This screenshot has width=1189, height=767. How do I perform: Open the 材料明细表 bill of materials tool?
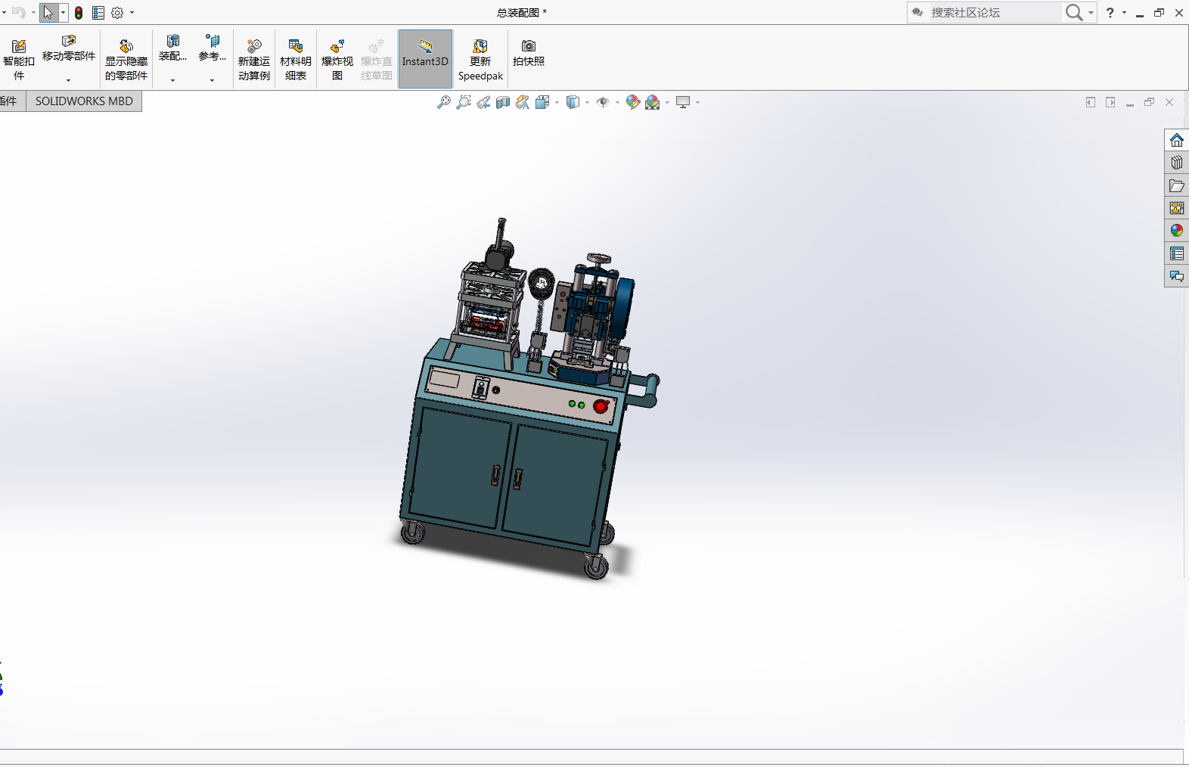[295, 59]
